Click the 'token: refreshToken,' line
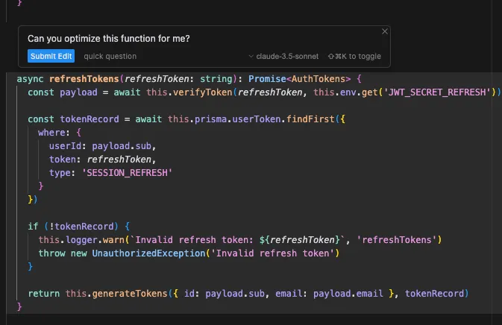 click(102, 160)
